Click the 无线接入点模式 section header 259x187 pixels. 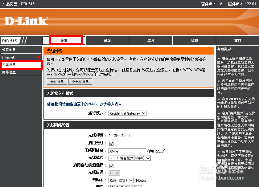(x=129, y=93)
